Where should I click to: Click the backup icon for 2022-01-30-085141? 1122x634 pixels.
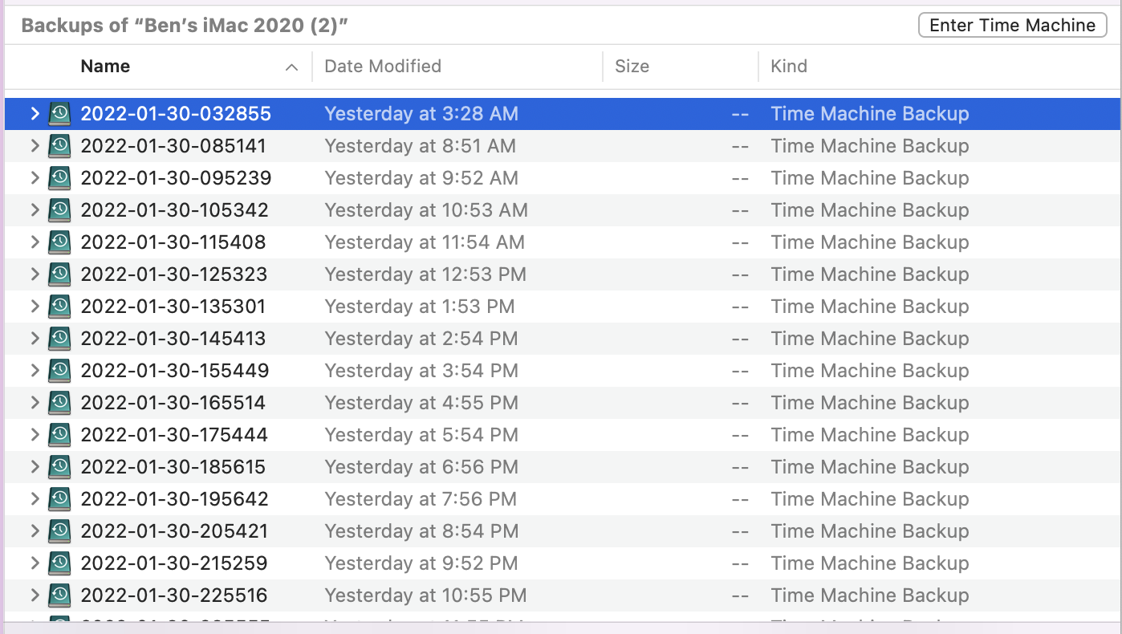click(59, 146)
